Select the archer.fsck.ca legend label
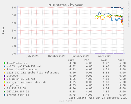This screenshot has height=104, width=131. click(x=18, y=95)
